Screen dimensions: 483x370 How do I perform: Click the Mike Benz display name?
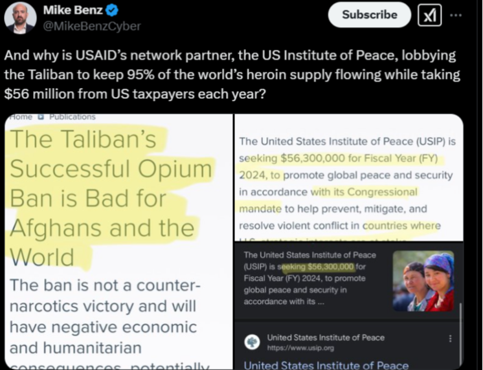pyautogui.click(x=73, y=10)
